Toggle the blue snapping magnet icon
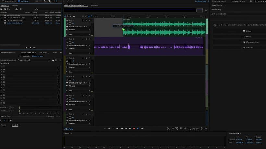Viewport: 266px width, 149px height. 89,16
